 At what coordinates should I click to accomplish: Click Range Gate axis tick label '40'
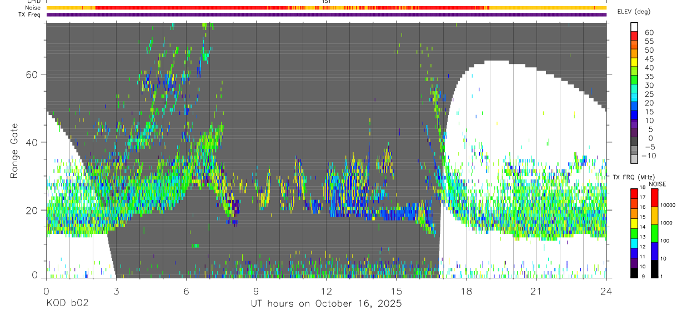[32, 142]
